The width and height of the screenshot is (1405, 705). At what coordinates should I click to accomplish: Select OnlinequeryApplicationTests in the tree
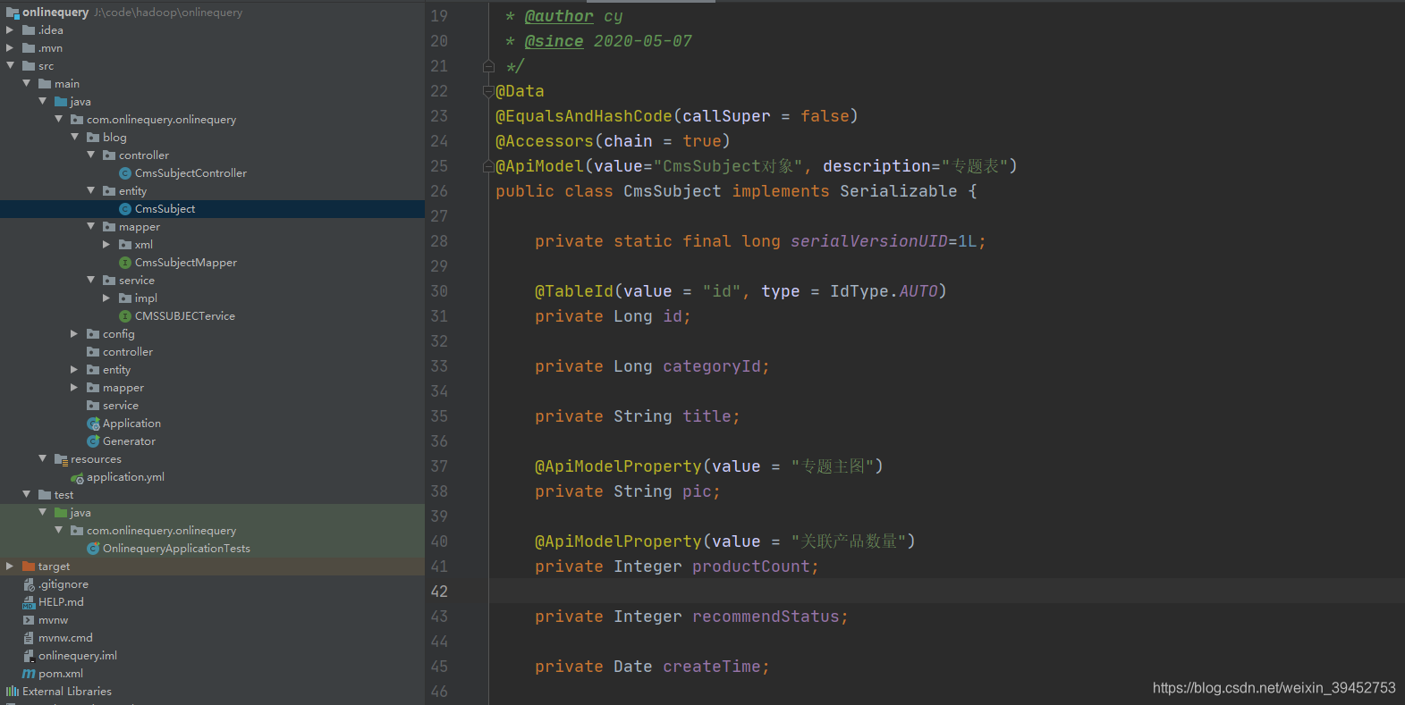coord(176,549)
